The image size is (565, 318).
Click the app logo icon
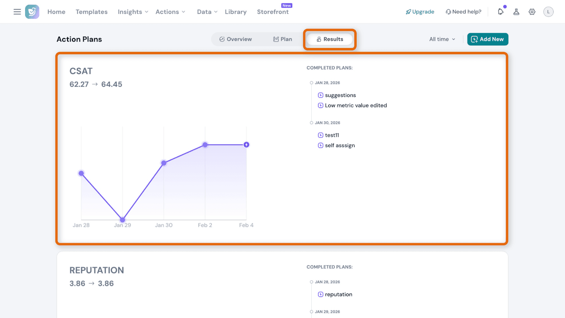[32, 12]
